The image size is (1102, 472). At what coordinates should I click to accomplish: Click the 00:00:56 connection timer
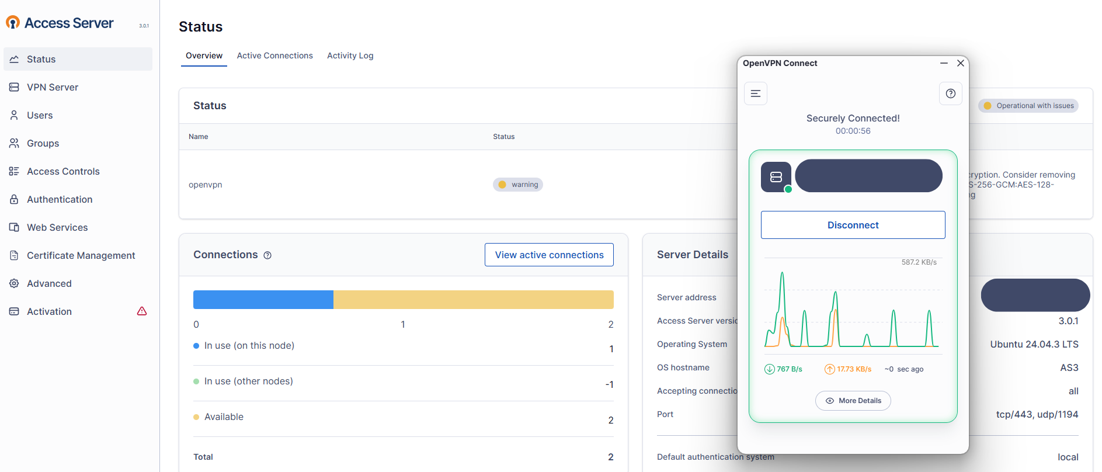pyautogui.click(x=853, y=131)
